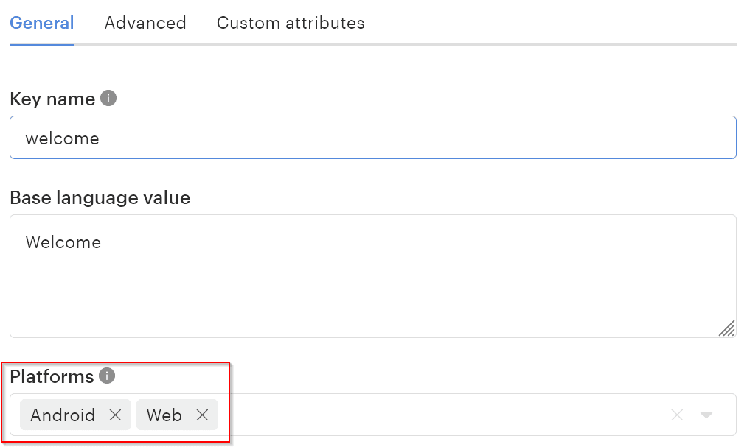This screenshot has height=447, width=747.
Task: Remove the Android platform tag
Action: click(x=115, y=415)
